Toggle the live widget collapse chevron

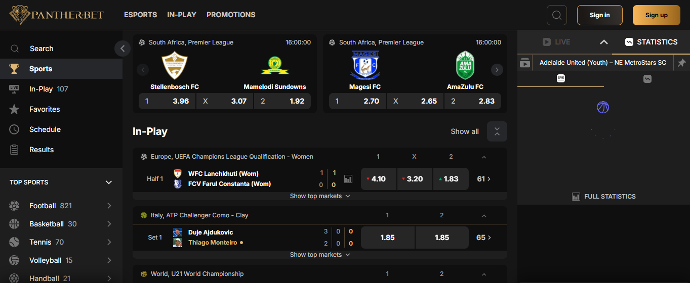(x=603, y=42)
